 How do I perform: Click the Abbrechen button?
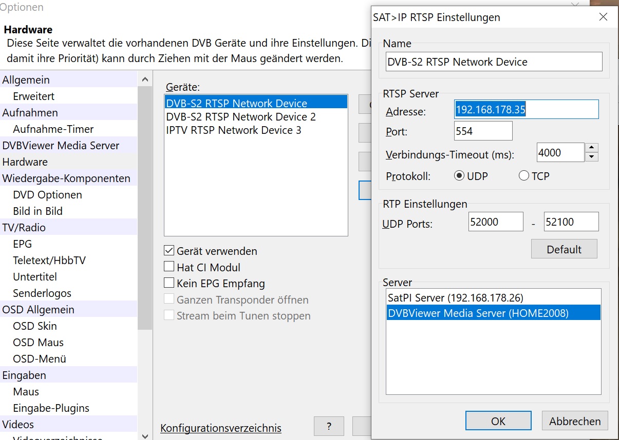tap(575, 421)
